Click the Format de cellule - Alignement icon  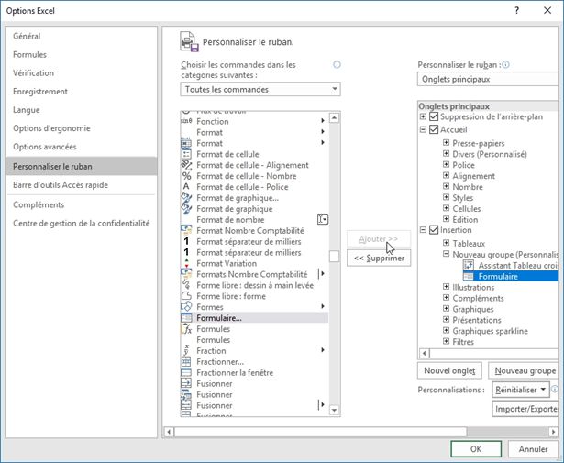click(x=186, y=165)
